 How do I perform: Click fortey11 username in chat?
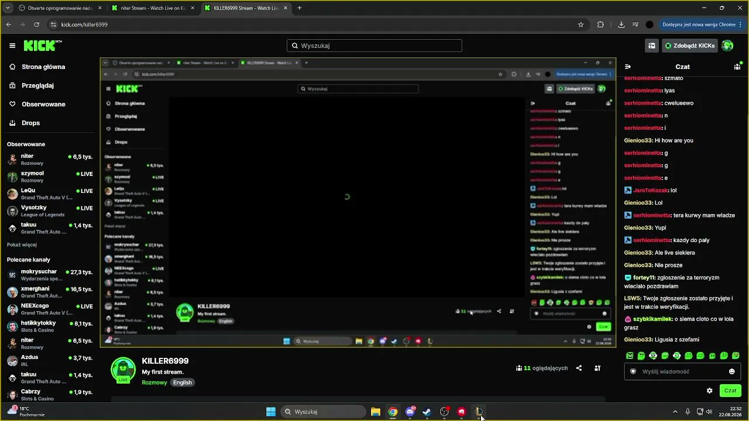(x=644, y=278)
